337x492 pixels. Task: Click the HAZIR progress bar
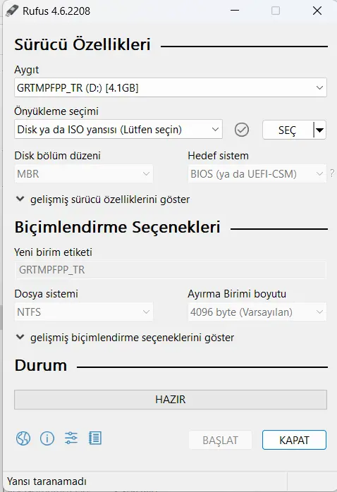pos(171,400)
